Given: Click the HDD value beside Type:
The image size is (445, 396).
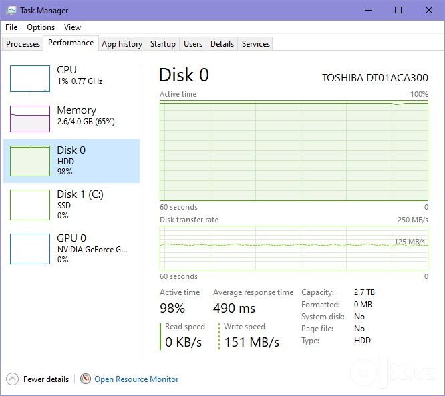Looking at the screenshot, I should [362, 341].
